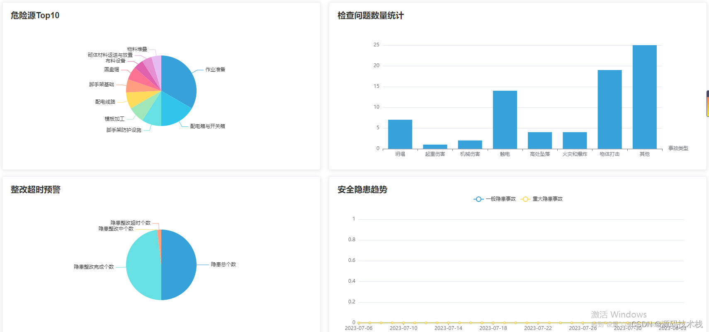Image resolution: width=709 pixels, height=332 pixels.
Task: Click the 布料设备 pie label
Action: [x=115, y=61]
